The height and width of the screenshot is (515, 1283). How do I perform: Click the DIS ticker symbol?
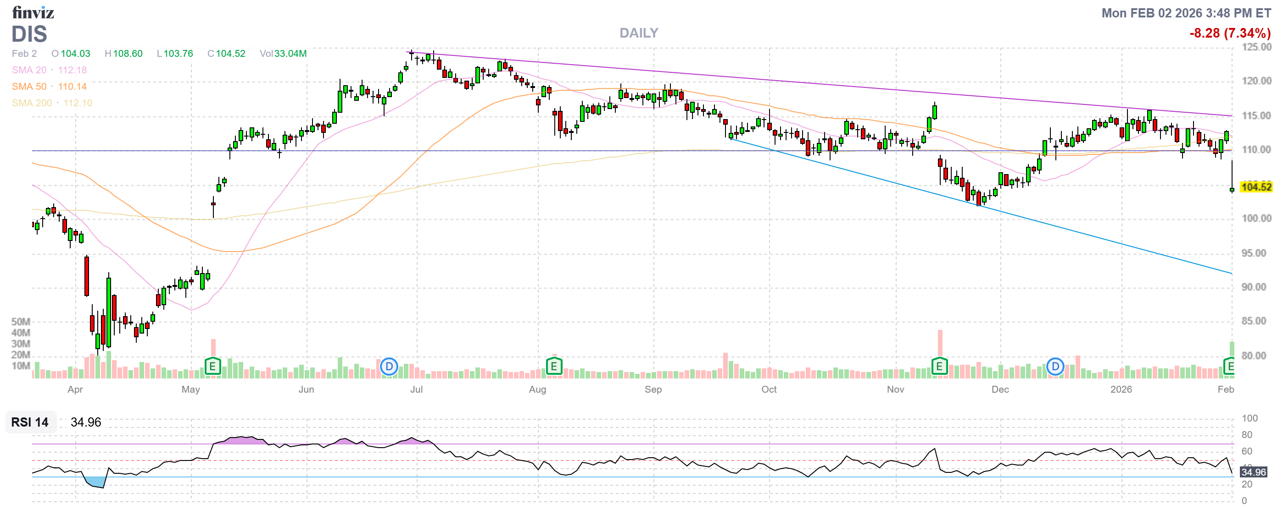pyautogui.click(x=29, y=34)
